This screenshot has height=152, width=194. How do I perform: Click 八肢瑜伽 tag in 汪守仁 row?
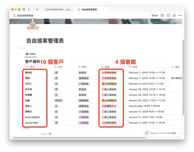click(x=84, y=84)
